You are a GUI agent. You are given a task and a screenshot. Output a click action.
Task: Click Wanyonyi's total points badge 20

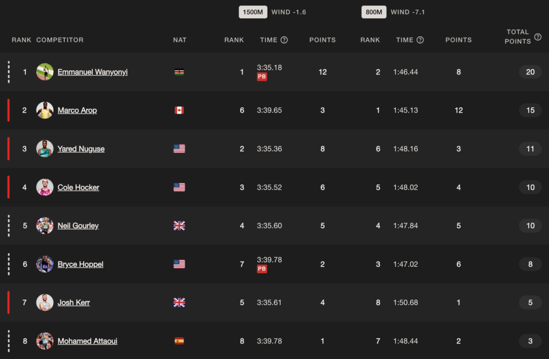click(x=530, y=72)
